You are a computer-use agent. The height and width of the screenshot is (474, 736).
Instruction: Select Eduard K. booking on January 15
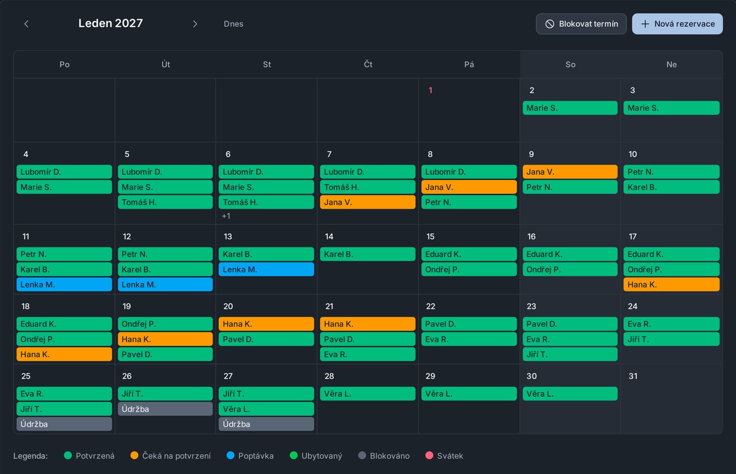tap(469, 254)
